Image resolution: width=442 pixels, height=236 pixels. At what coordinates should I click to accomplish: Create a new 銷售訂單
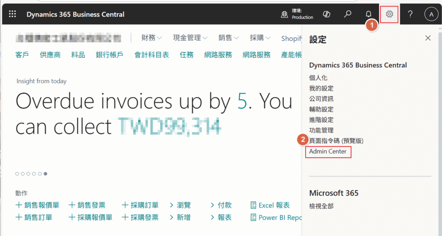(34, 217)
